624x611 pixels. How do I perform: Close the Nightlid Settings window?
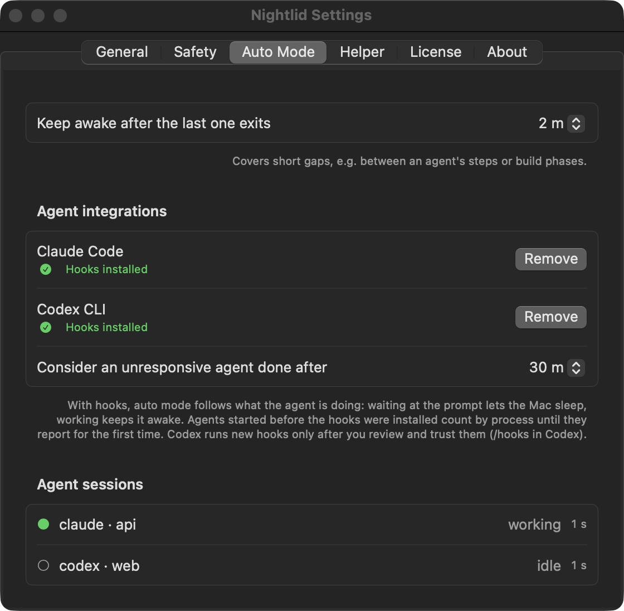coord(16,16)
